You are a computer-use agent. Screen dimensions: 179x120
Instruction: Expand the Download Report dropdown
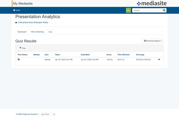click(153, 41)
